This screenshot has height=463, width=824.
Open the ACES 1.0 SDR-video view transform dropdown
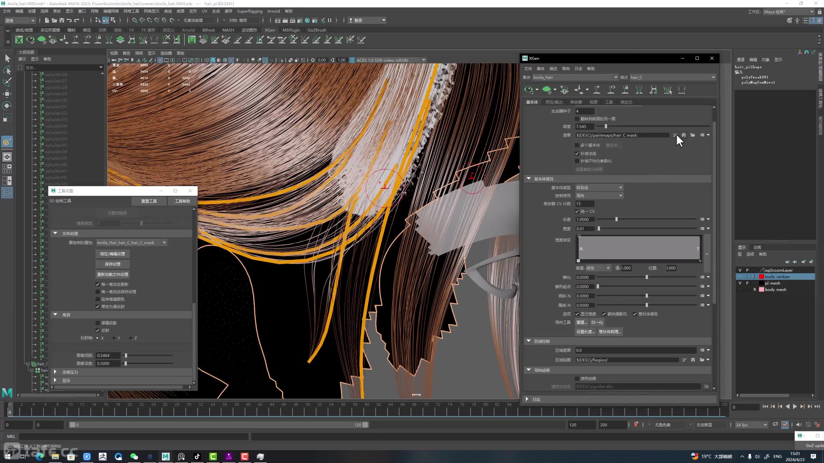[x=391, y=60]
